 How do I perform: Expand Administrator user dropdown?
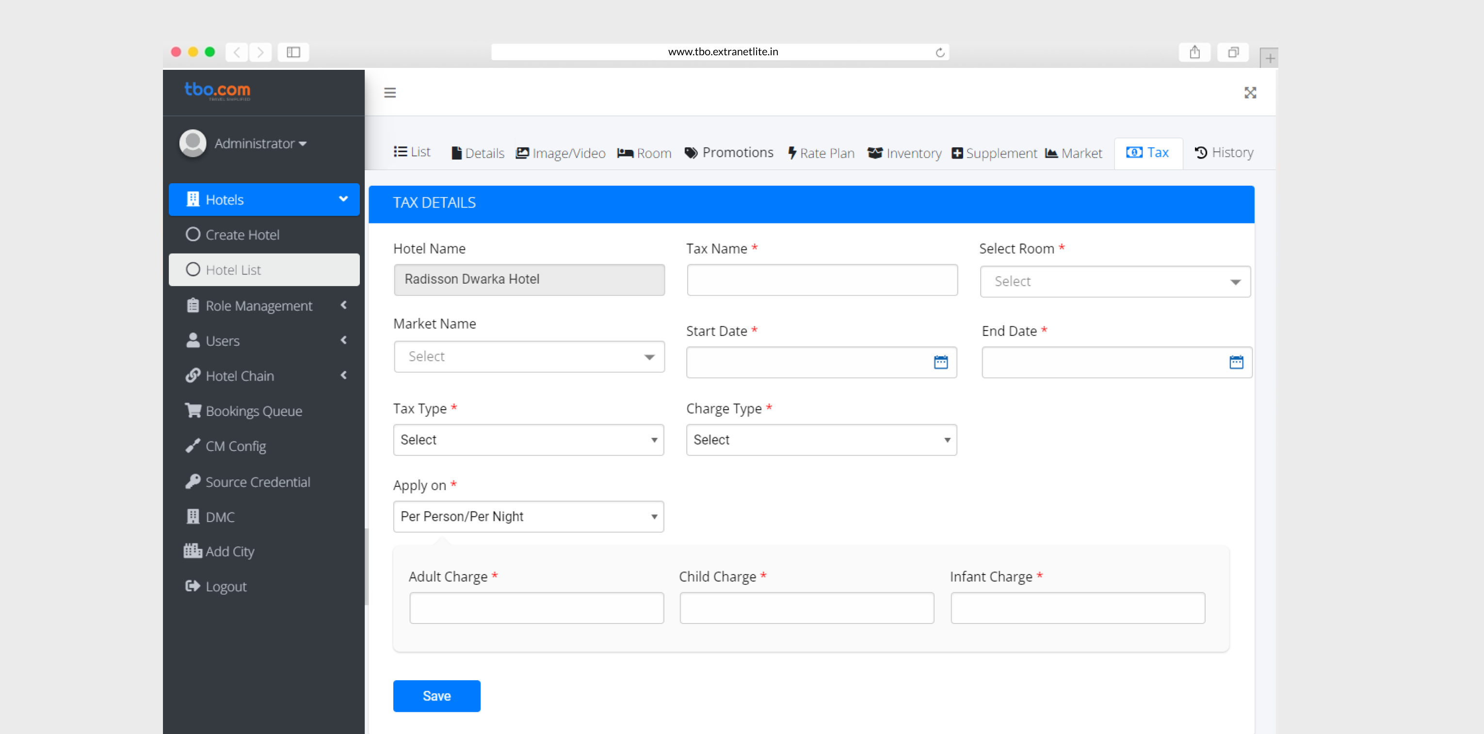260,143
